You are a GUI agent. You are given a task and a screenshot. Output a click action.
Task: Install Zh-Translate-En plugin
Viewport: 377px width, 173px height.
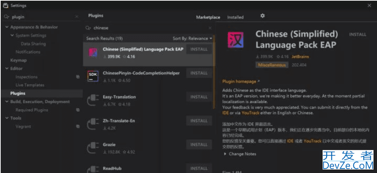(199, 121)
